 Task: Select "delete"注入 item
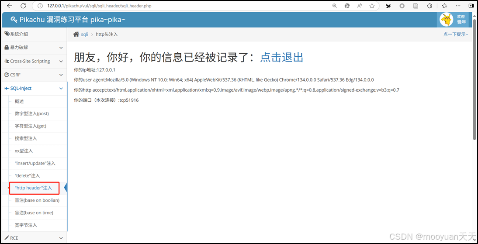[x=27, y=176]
